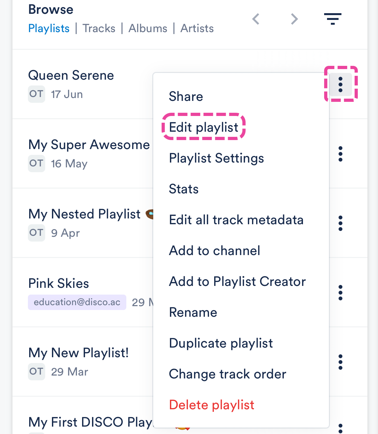Switch to the Tracks tab
Viewport: 378px width, 434px height.
(99, 28)
